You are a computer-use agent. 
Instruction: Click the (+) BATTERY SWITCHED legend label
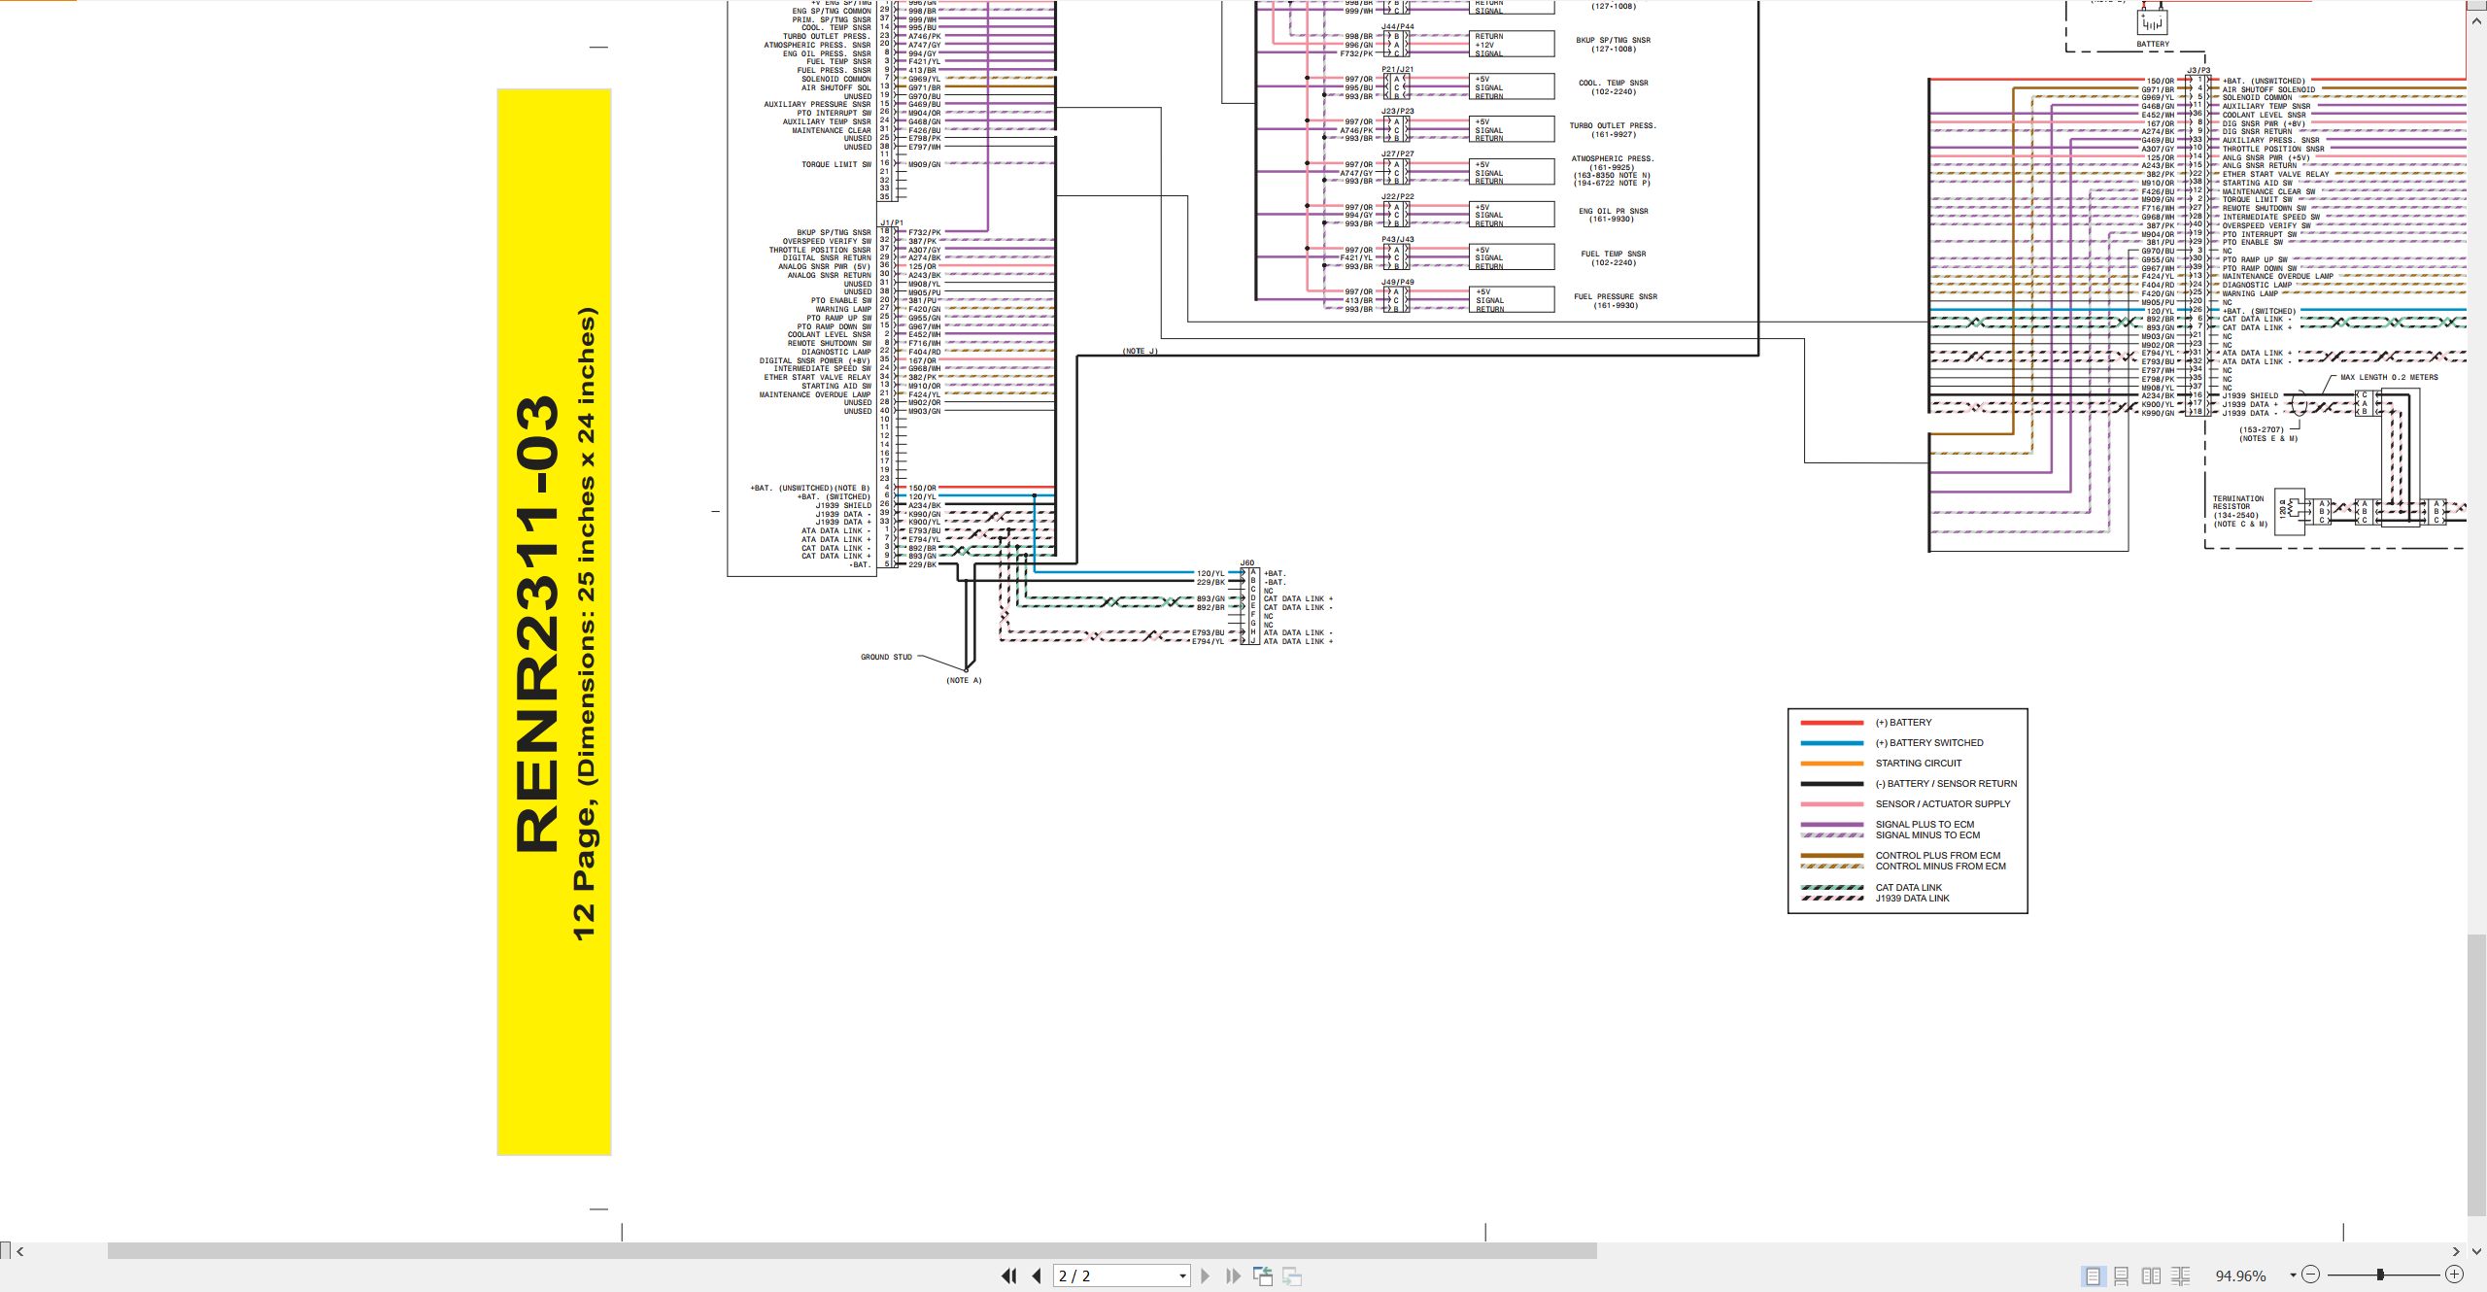coord(1929,743)
